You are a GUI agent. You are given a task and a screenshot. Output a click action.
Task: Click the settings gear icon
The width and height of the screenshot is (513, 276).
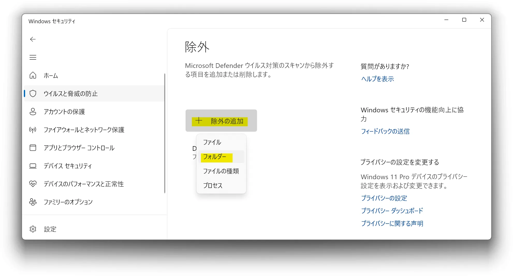point(33,229)
